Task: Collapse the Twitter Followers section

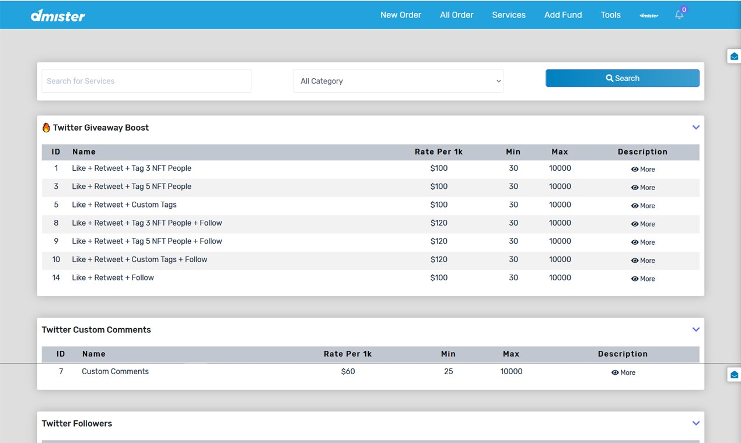Action: tap(695, 423)
